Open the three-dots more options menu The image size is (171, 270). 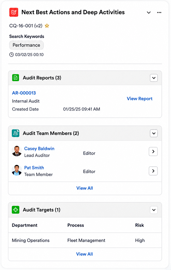point(159,12)
